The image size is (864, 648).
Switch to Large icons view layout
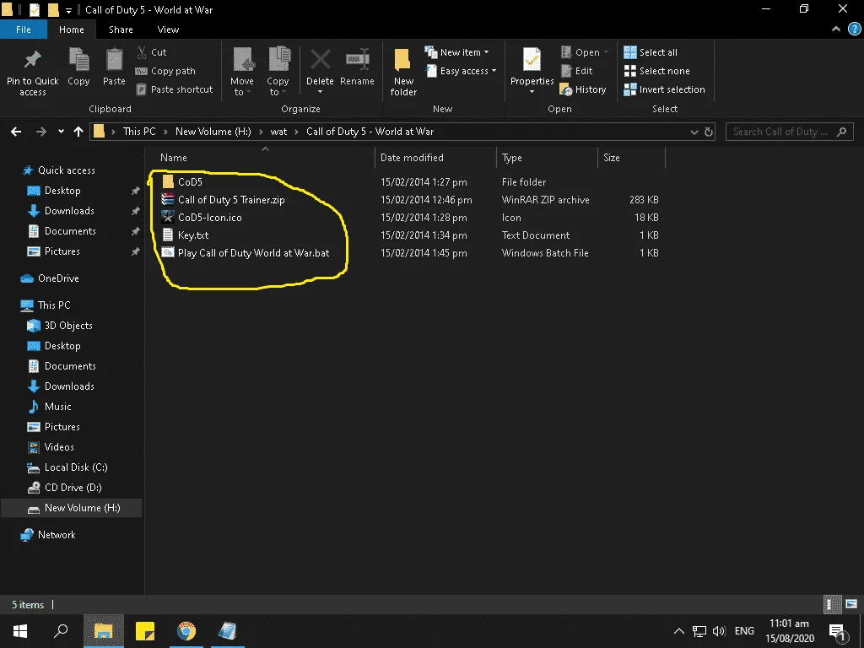852,604
